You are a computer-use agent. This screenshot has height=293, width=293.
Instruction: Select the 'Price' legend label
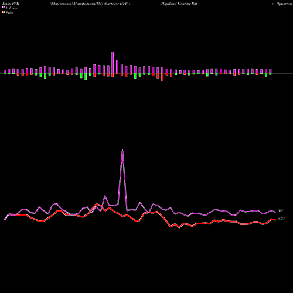[9, 13]
